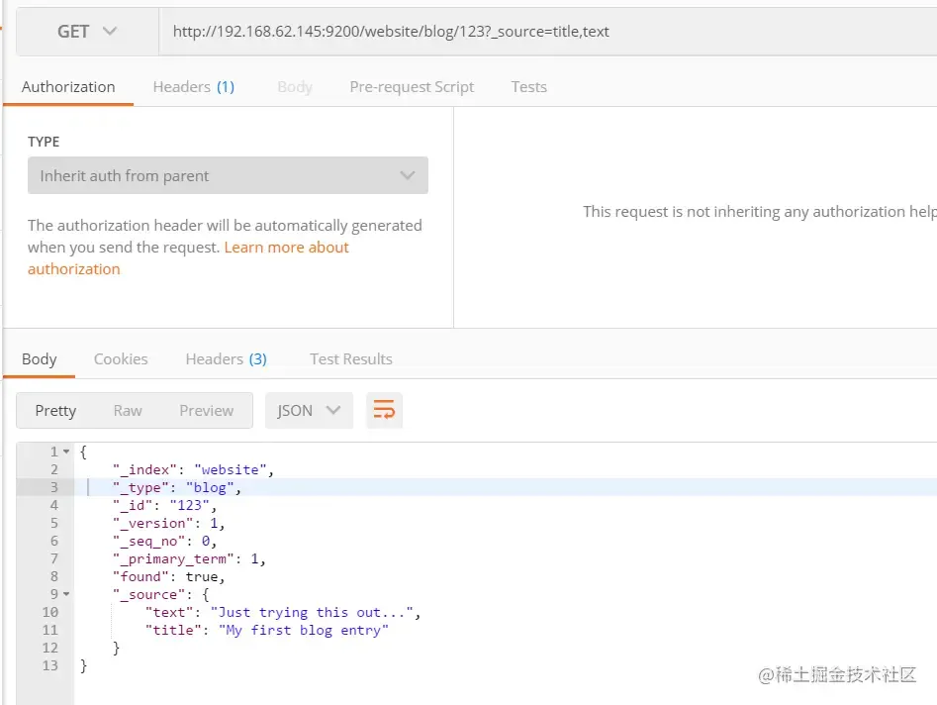
Task: Collapse the _source object fold arrow
Action: (x=66, y=594)
